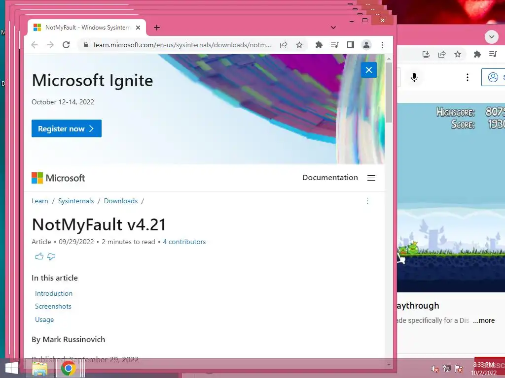Click the Microsoft logo
Screen dimensions: 505x378
[x=58, y=178]
